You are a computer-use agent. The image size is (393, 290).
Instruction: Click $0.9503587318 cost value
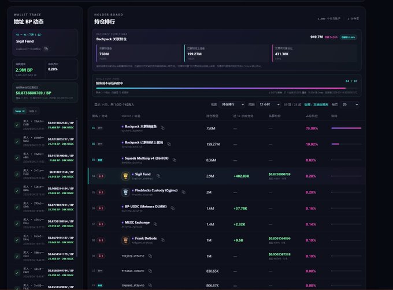click(x=280, y=254)
